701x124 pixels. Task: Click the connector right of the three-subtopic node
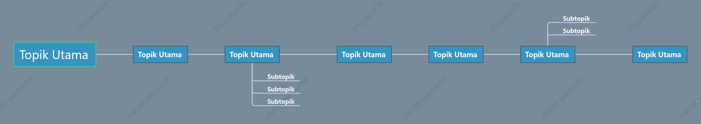pos(308,54)
